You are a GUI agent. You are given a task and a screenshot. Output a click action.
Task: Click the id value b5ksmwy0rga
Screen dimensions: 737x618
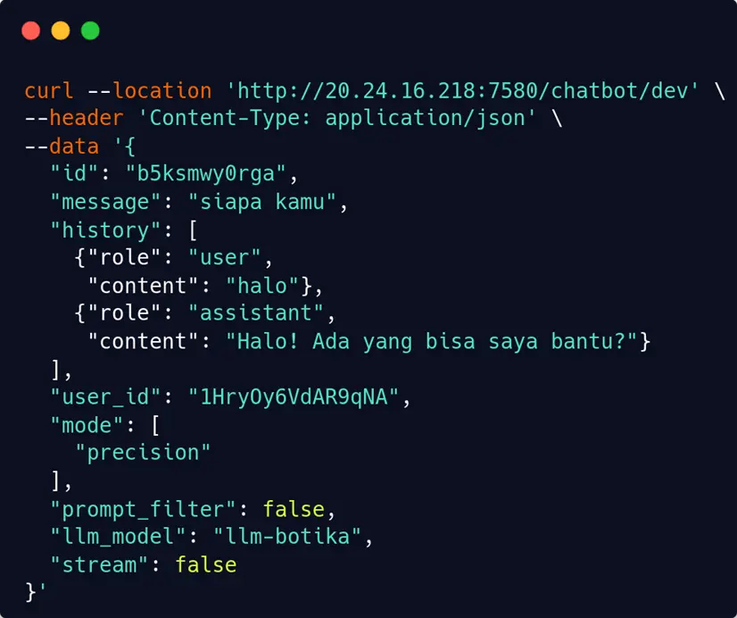(206, 173)
